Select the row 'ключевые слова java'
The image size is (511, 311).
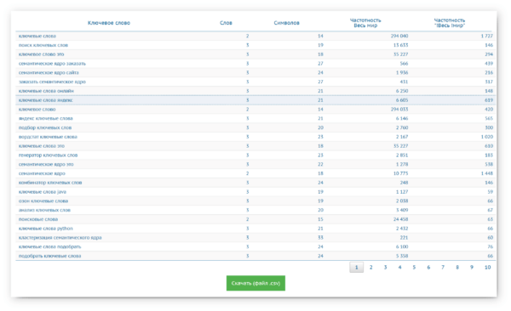click(x=255, y=192)
